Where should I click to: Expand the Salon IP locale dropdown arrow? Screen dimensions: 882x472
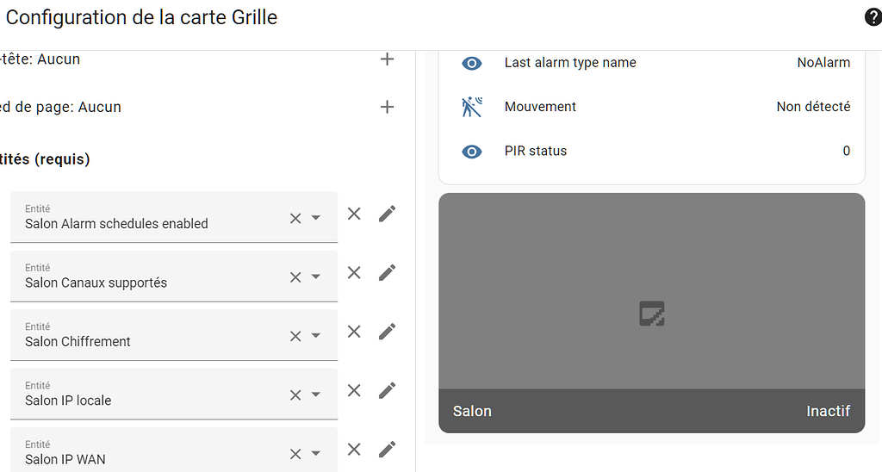pos(316,394)
